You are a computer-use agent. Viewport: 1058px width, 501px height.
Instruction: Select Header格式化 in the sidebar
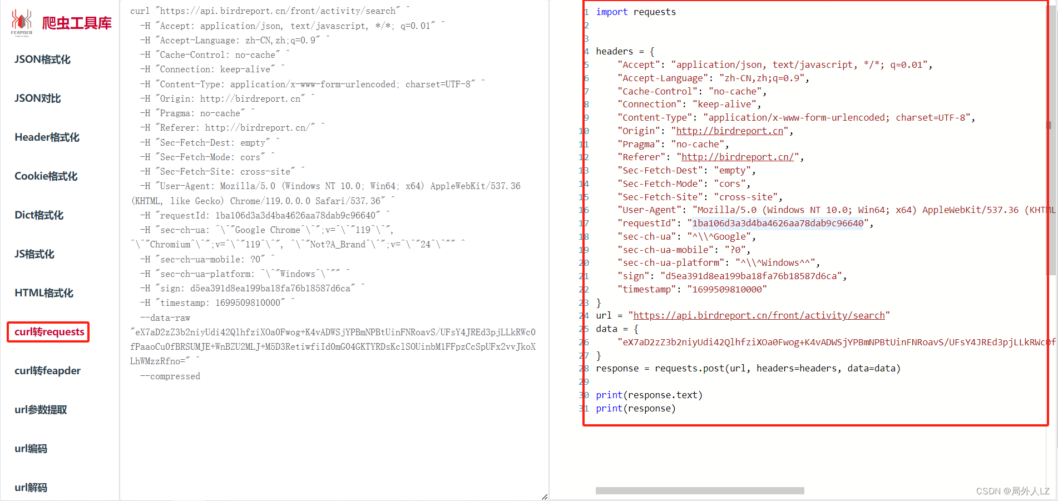tap(47, 137)
